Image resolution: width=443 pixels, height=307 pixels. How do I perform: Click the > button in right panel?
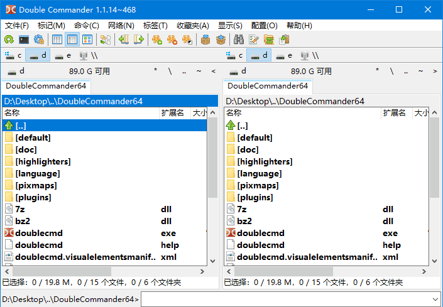pos(435,71)
